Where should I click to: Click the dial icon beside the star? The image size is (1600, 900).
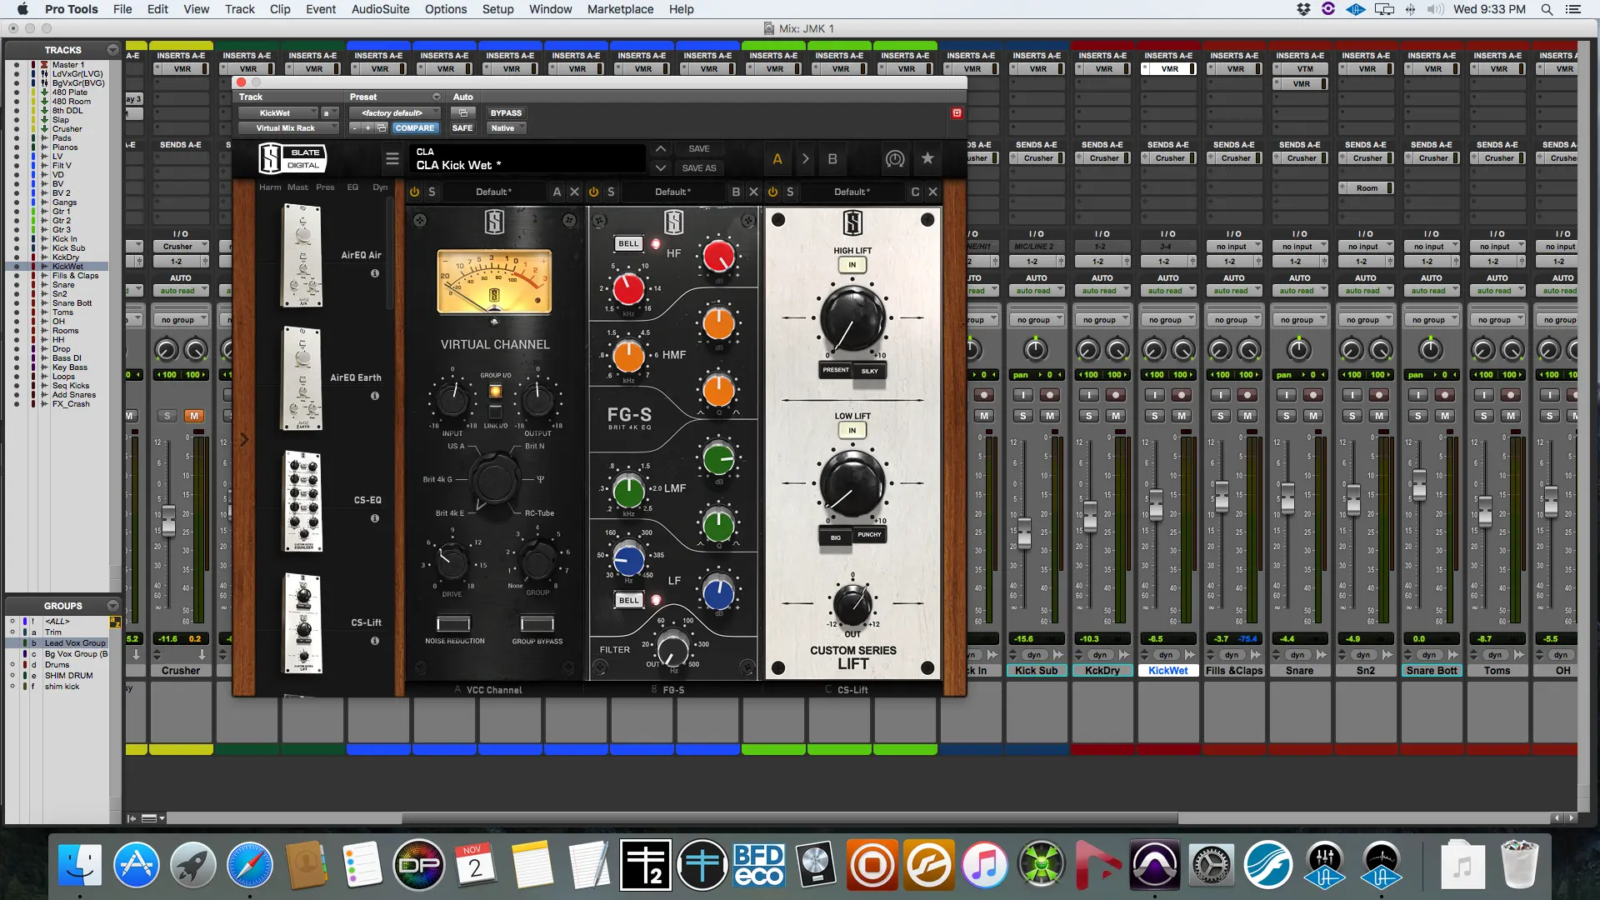tap(895, 158)
